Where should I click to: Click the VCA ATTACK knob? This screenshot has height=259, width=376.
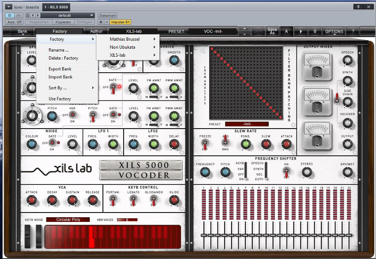click(x=31, y=200)
